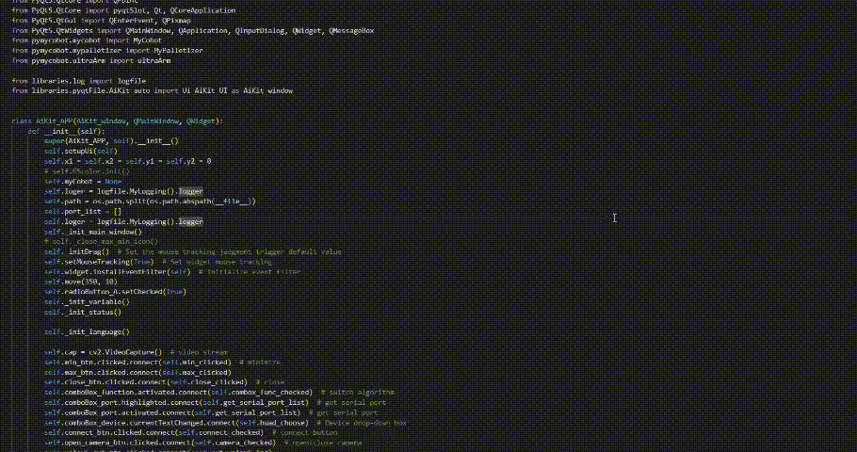Image resolution: width=857 pixels, height=452 pixels.
Task: Click "setMouseTracking" in the code
Action: pyautogui.click(x=97, y=262)
